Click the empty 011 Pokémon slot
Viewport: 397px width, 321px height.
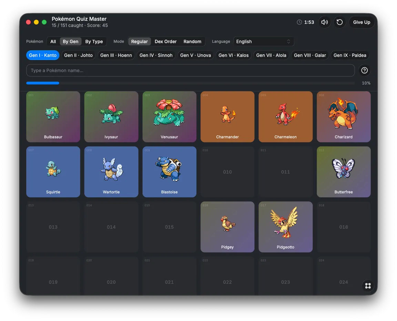click(285, 172)
